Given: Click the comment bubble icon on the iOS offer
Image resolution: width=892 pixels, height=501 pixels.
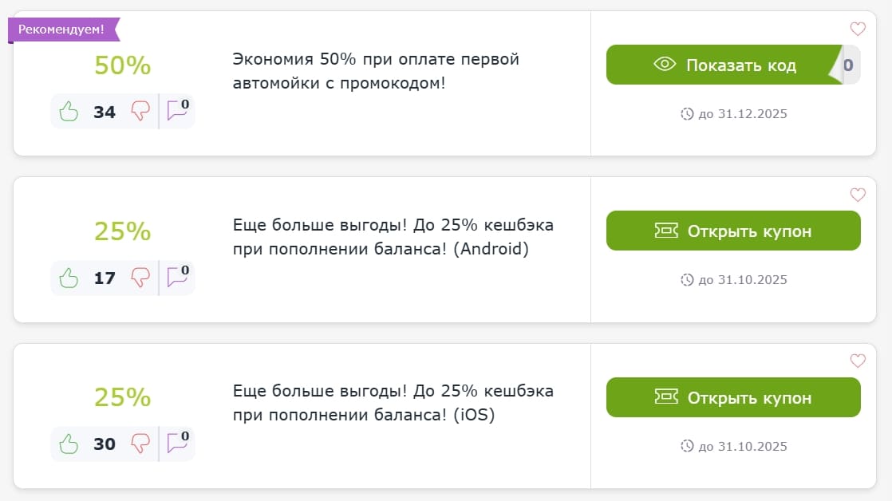Looking at the screenshot, I should point(176,443).
